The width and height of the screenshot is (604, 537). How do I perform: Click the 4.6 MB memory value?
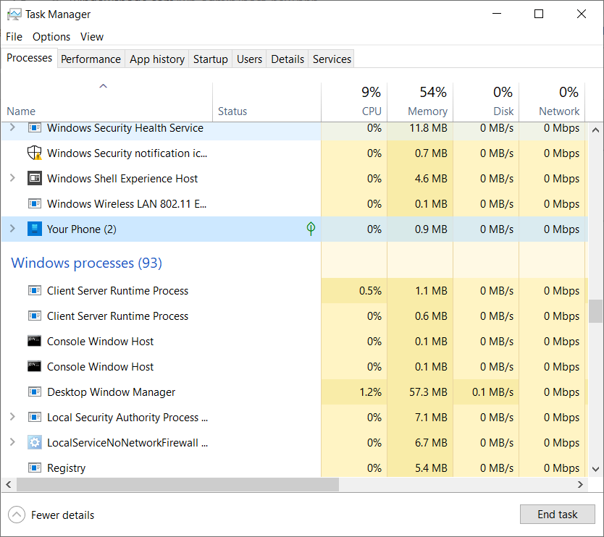[x=431, y=179]
